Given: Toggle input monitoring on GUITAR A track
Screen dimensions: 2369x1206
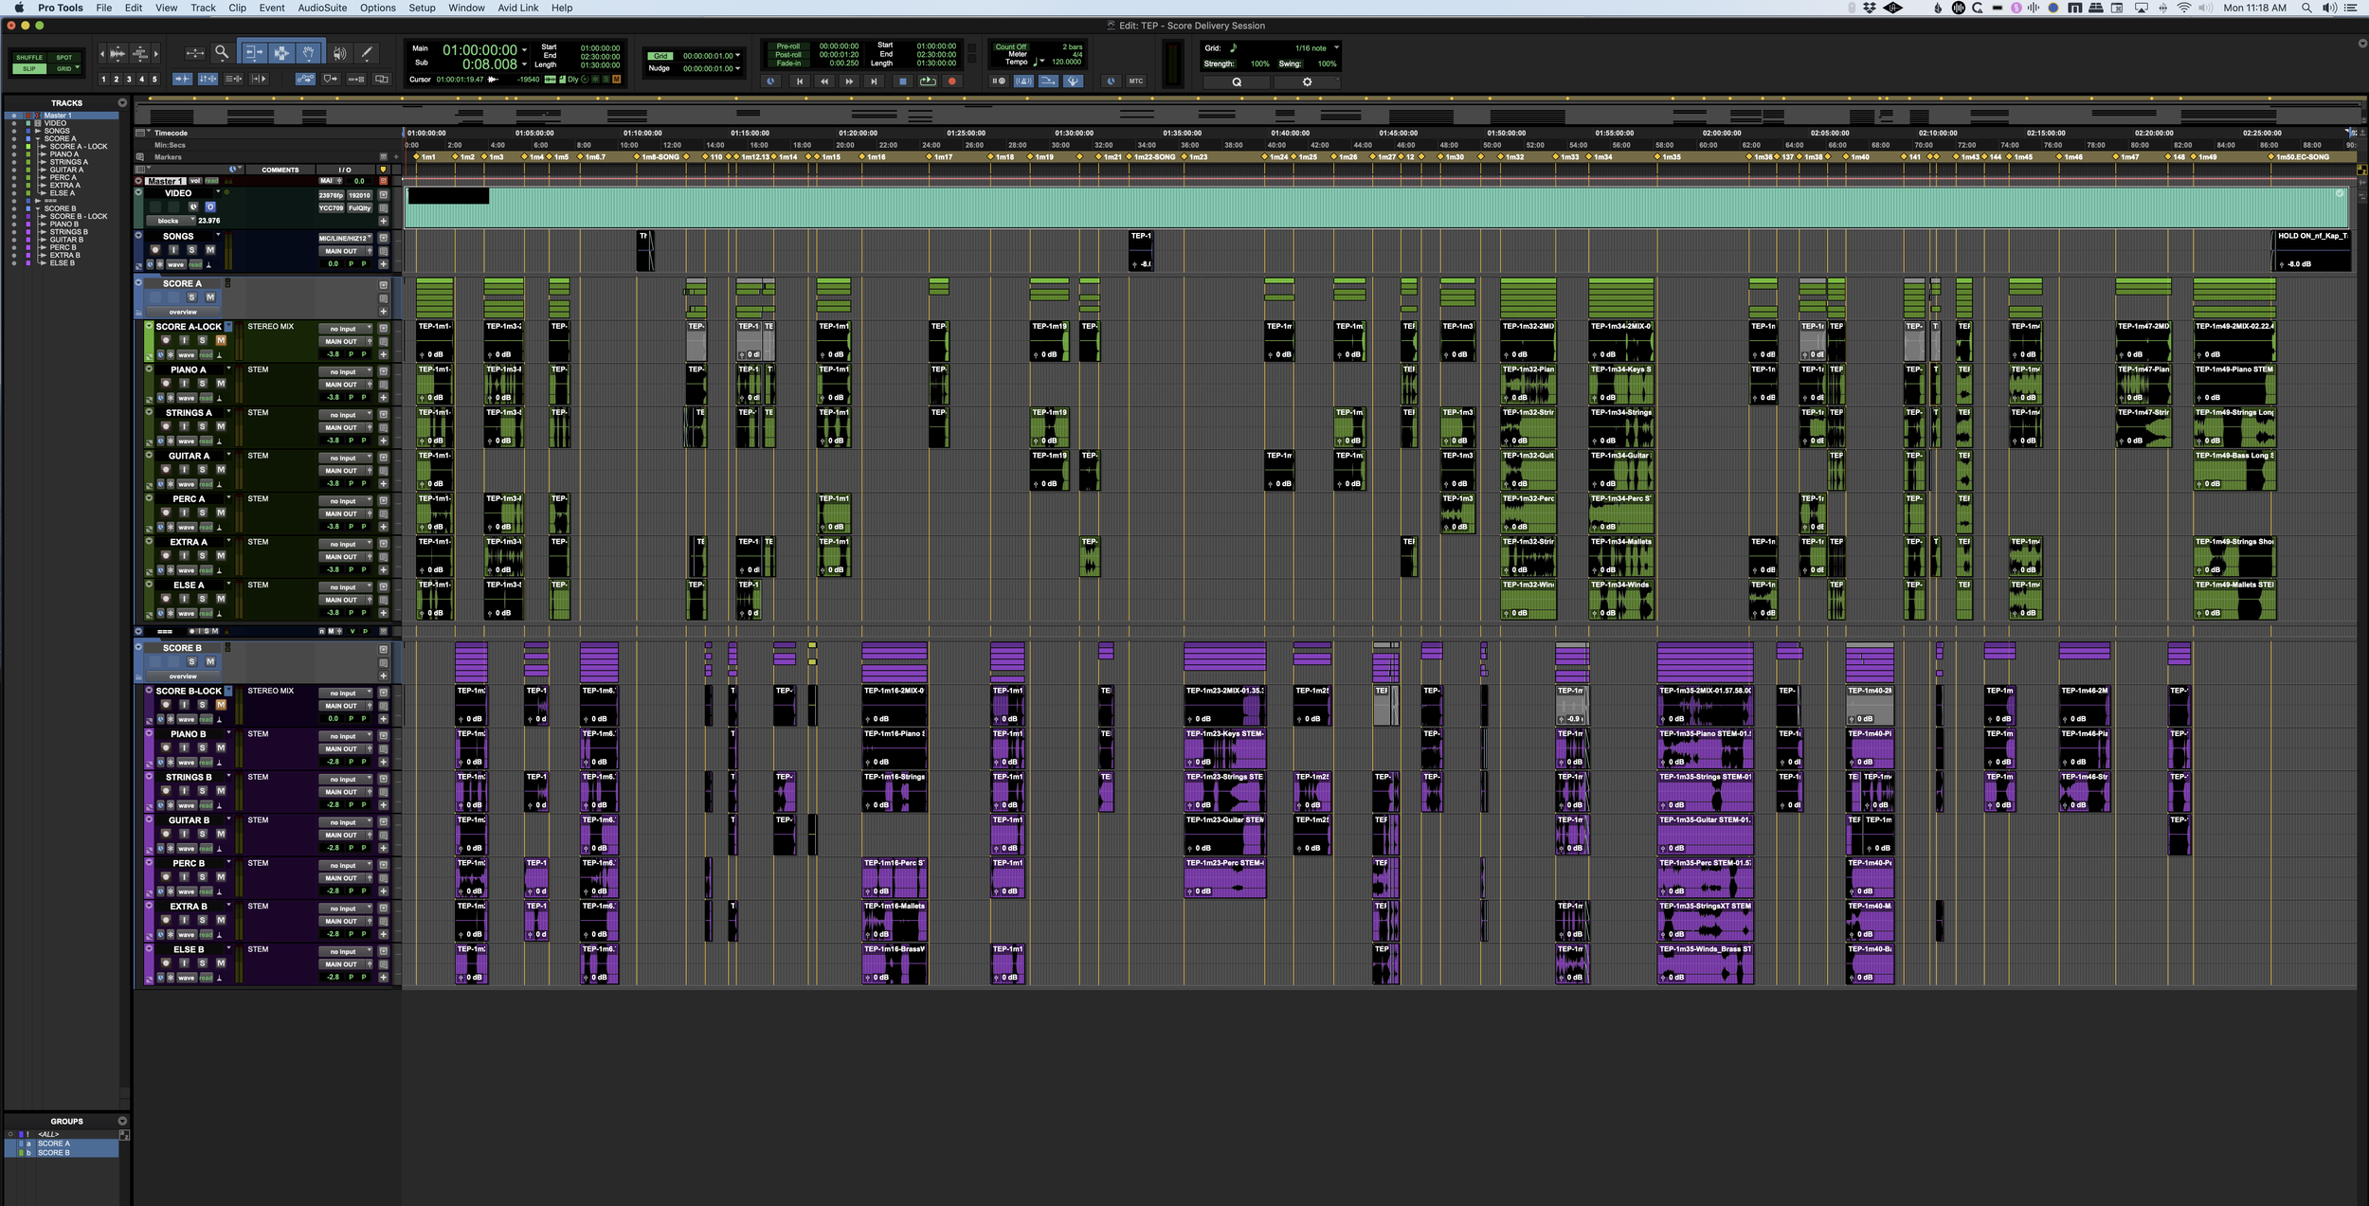Looking at the screenshot, I should point(185,469).
